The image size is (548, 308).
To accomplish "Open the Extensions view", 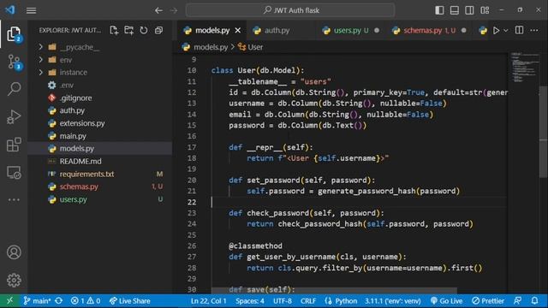I will point(14,145).
